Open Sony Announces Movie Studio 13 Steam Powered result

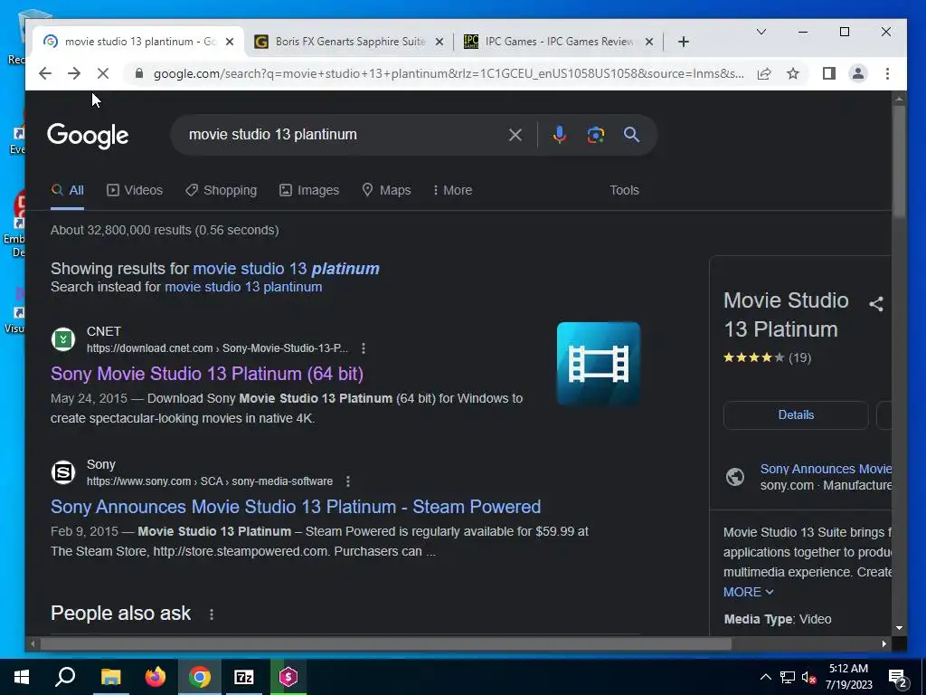tap(296, 507)
